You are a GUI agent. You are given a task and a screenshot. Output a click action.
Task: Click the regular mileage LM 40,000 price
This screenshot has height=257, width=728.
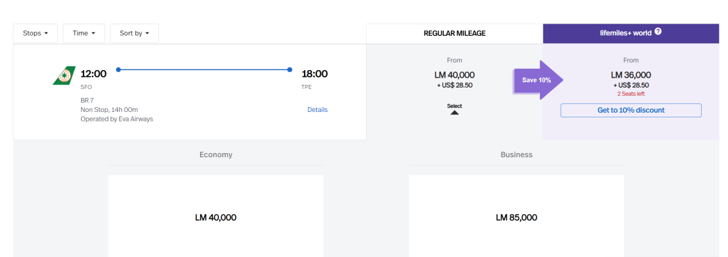pos(454,75)
